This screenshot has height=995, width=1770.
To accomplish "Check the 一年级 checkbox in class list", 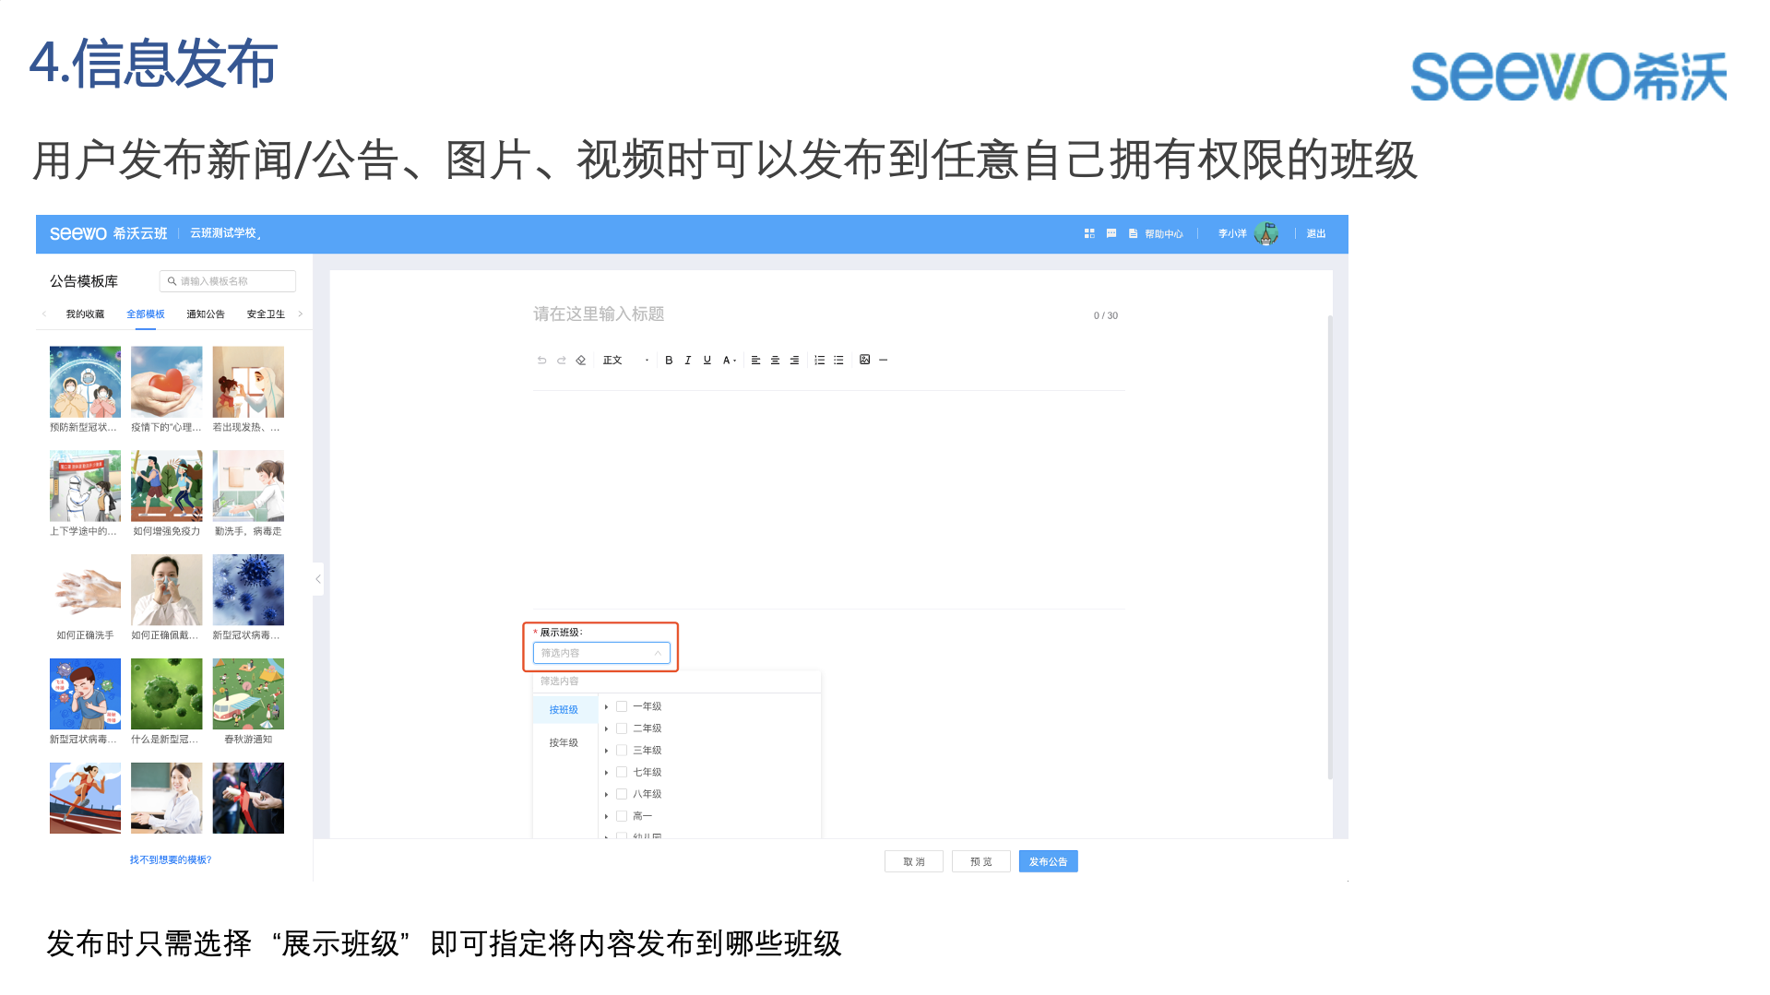I will tap(622, 705).
